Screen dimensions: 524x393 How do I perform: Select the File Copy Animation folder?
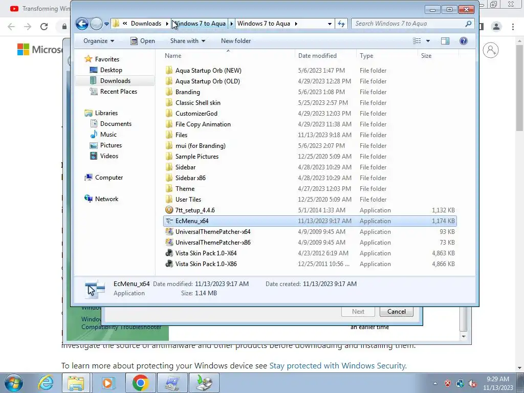click(203, 124)
